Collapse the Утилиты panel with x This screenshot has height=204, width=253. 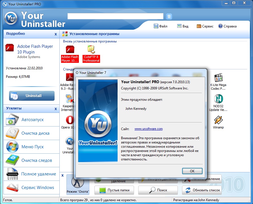pos(55,109)
